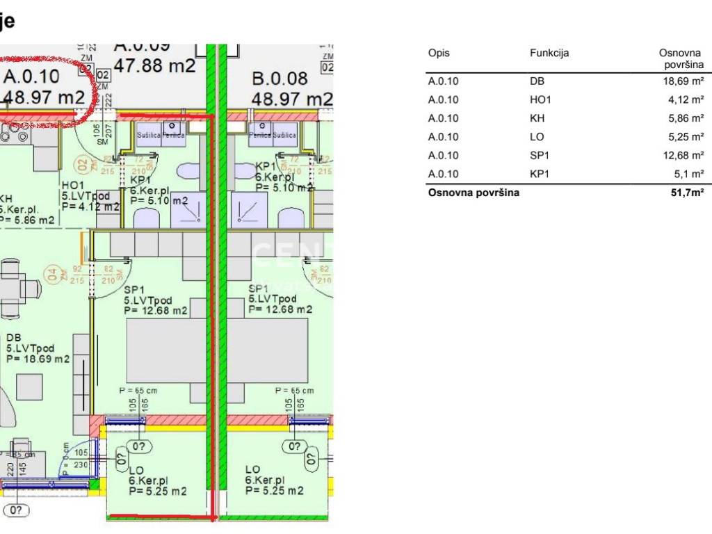
Task: Click the Opis column header
Action: [439, 54]
